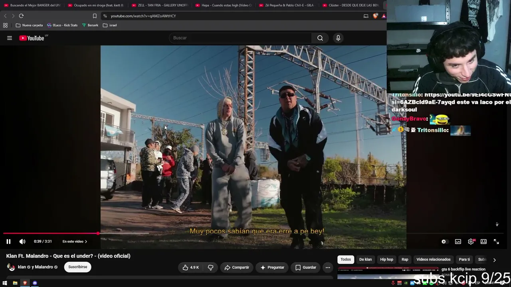This screenshot has height=287, width=511.
Task: Open the Brave Rewards triangle icon
Action: pos(384,16)
